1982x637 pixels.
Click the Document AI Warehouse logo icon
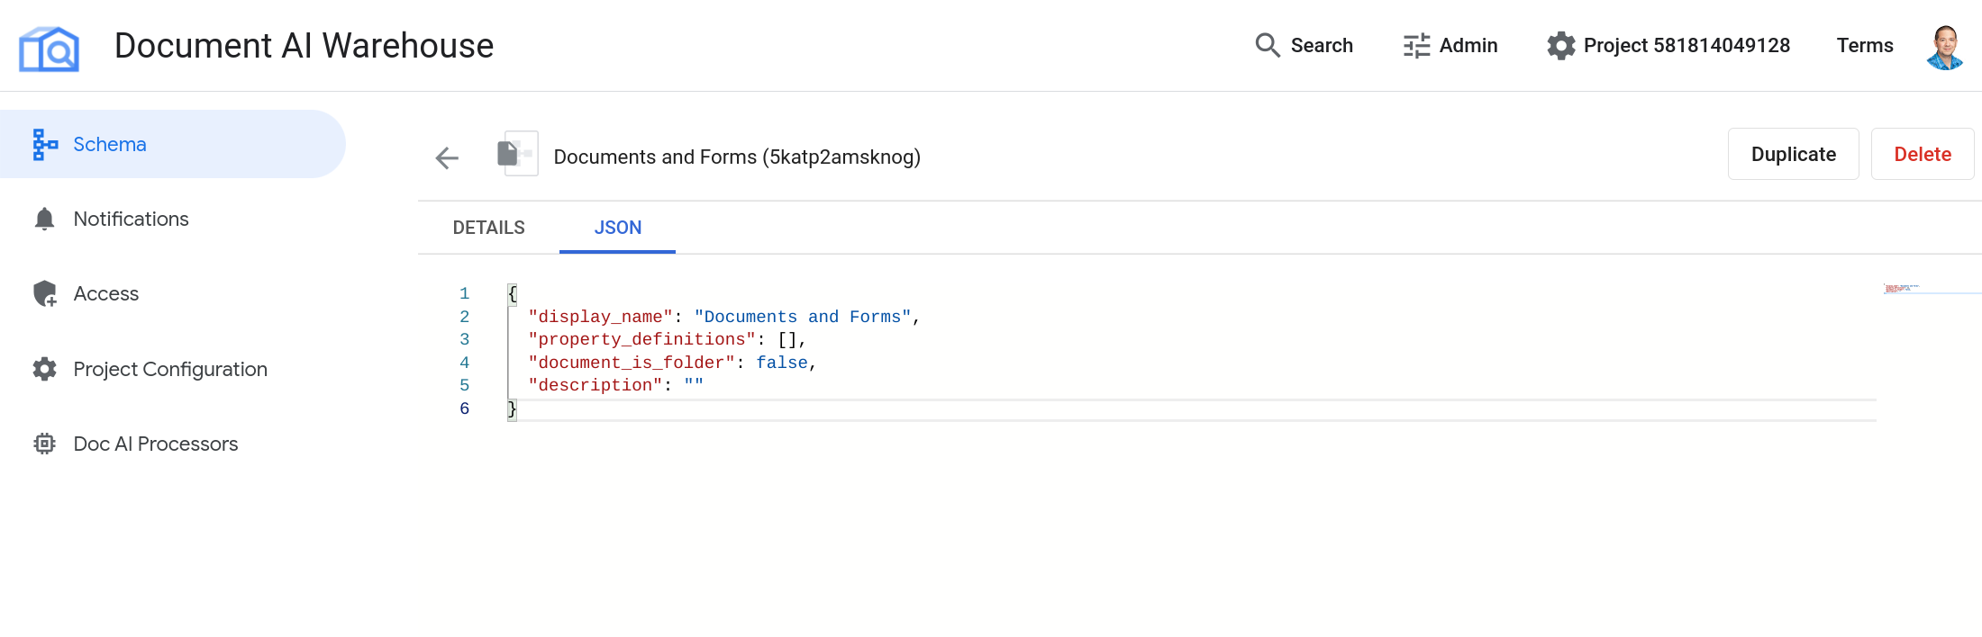[49, 48]
